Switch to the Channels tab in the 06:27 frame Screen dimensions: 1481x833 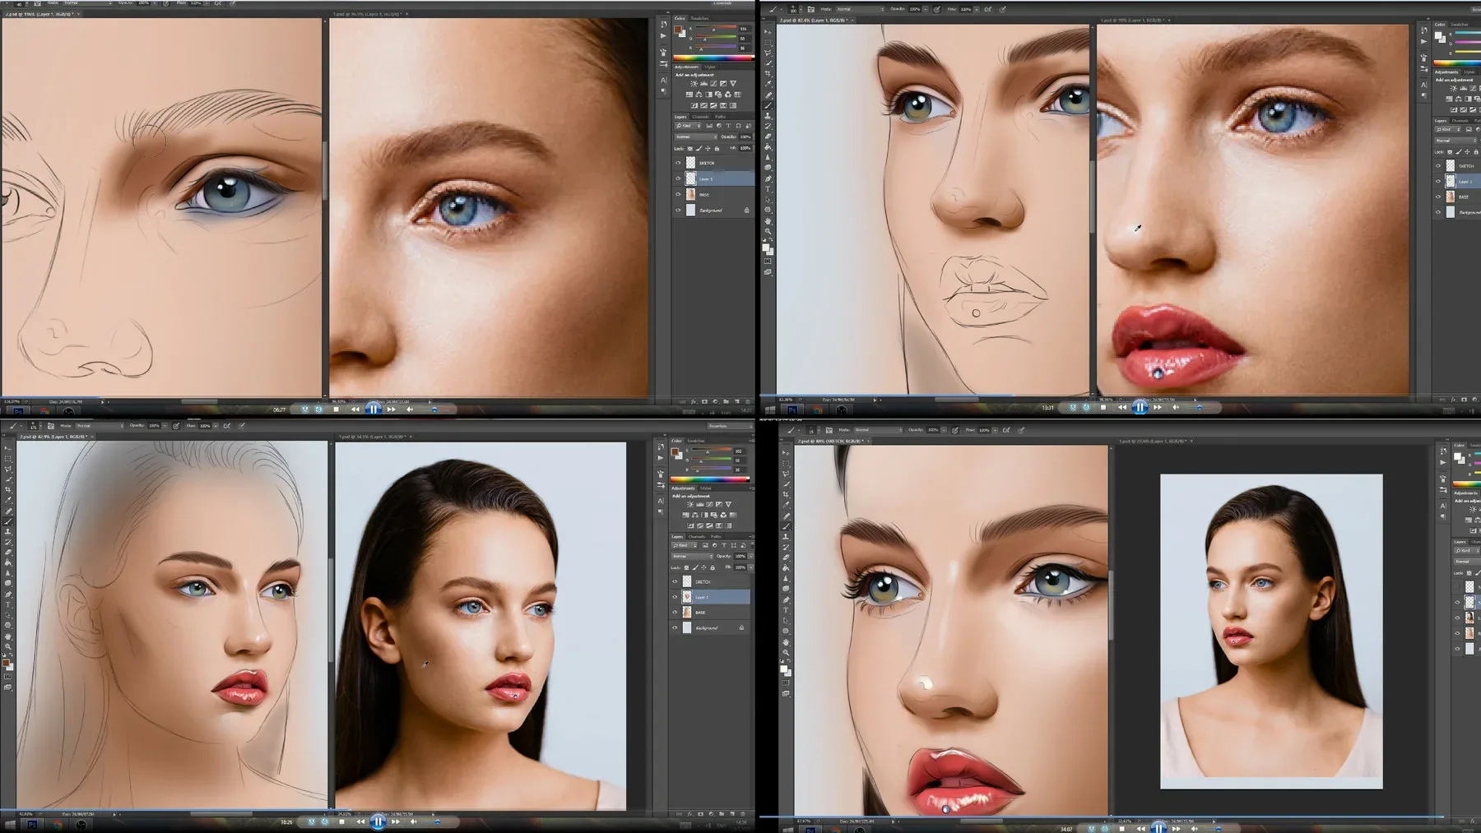click(700, 117)
